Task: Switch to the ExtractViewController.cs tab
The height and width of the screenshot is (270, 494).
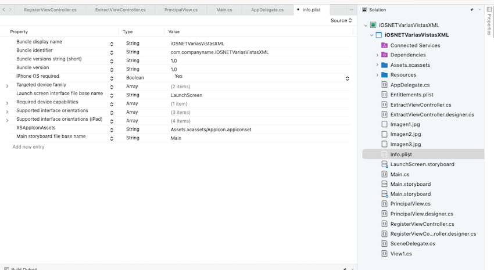Action: [x=120, y=10]
